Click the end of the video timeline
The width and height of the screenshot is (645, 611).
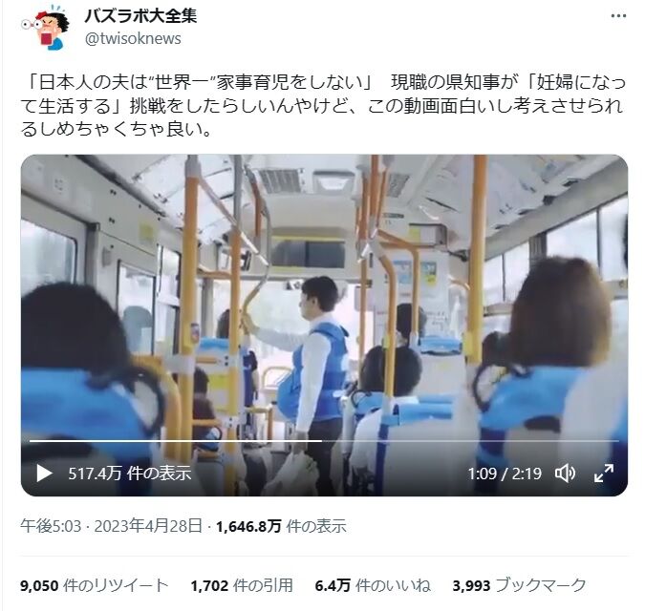pyautogui.click(x=617, y=441)
